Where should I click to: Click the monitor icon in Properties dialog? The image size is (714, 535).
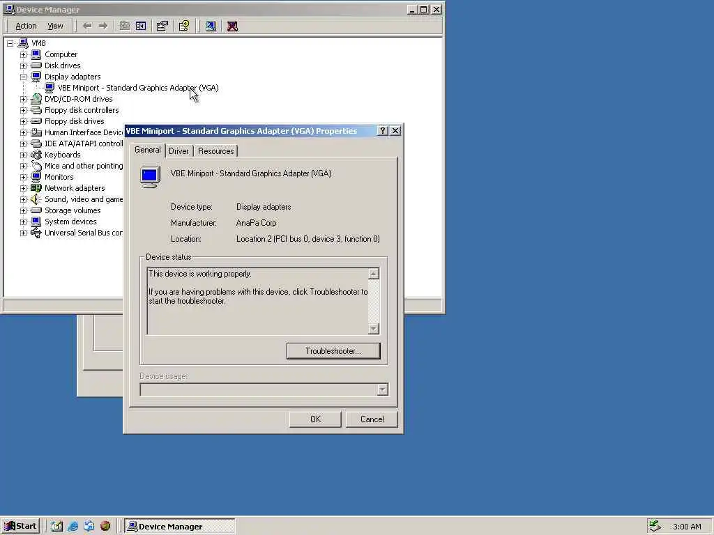click(150, 177)
